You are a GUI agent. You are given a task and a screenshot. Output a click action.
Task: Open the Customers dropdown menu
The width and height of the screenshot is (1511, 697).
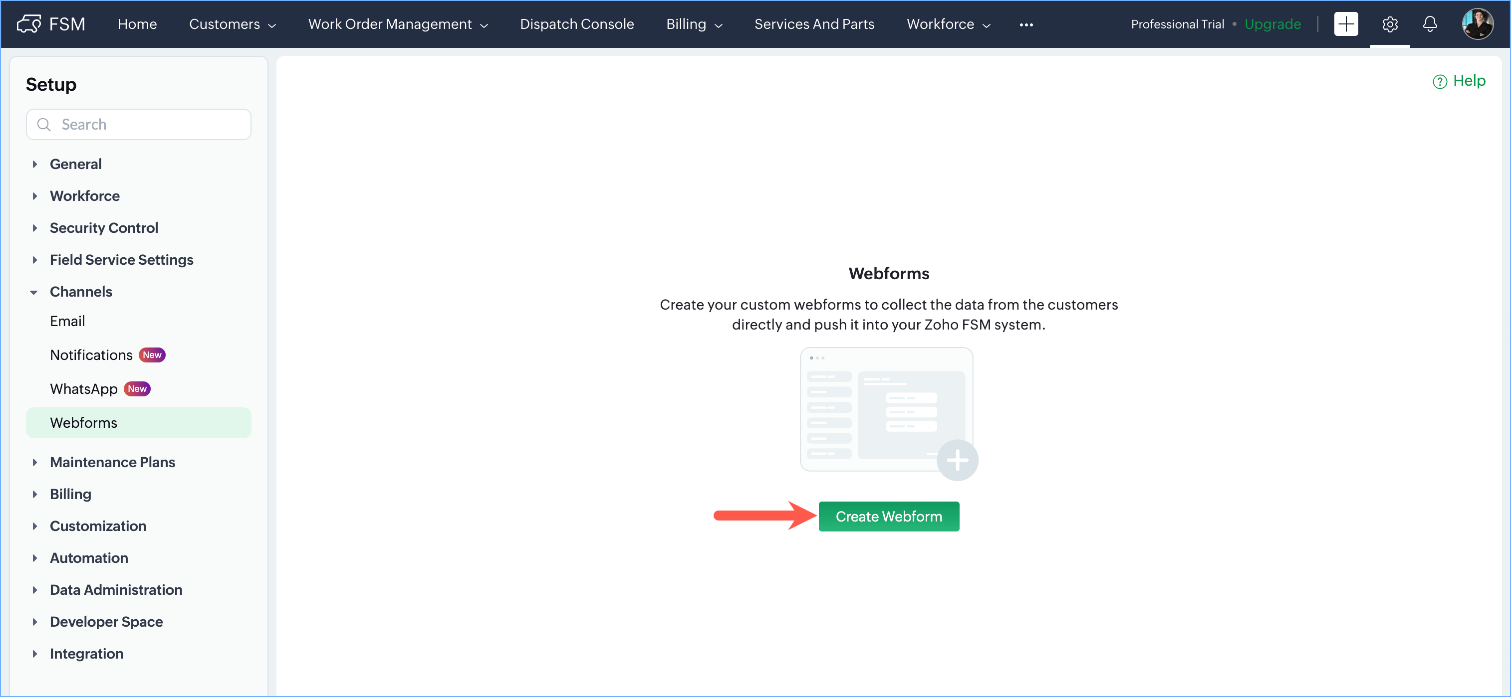232,24
